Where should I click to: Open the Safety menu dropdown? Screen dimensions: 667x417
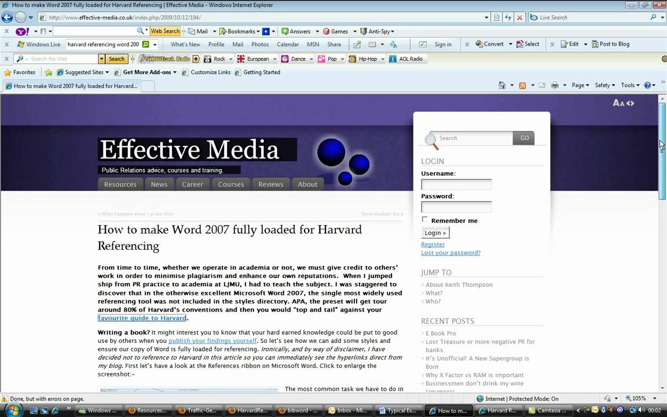605,85
